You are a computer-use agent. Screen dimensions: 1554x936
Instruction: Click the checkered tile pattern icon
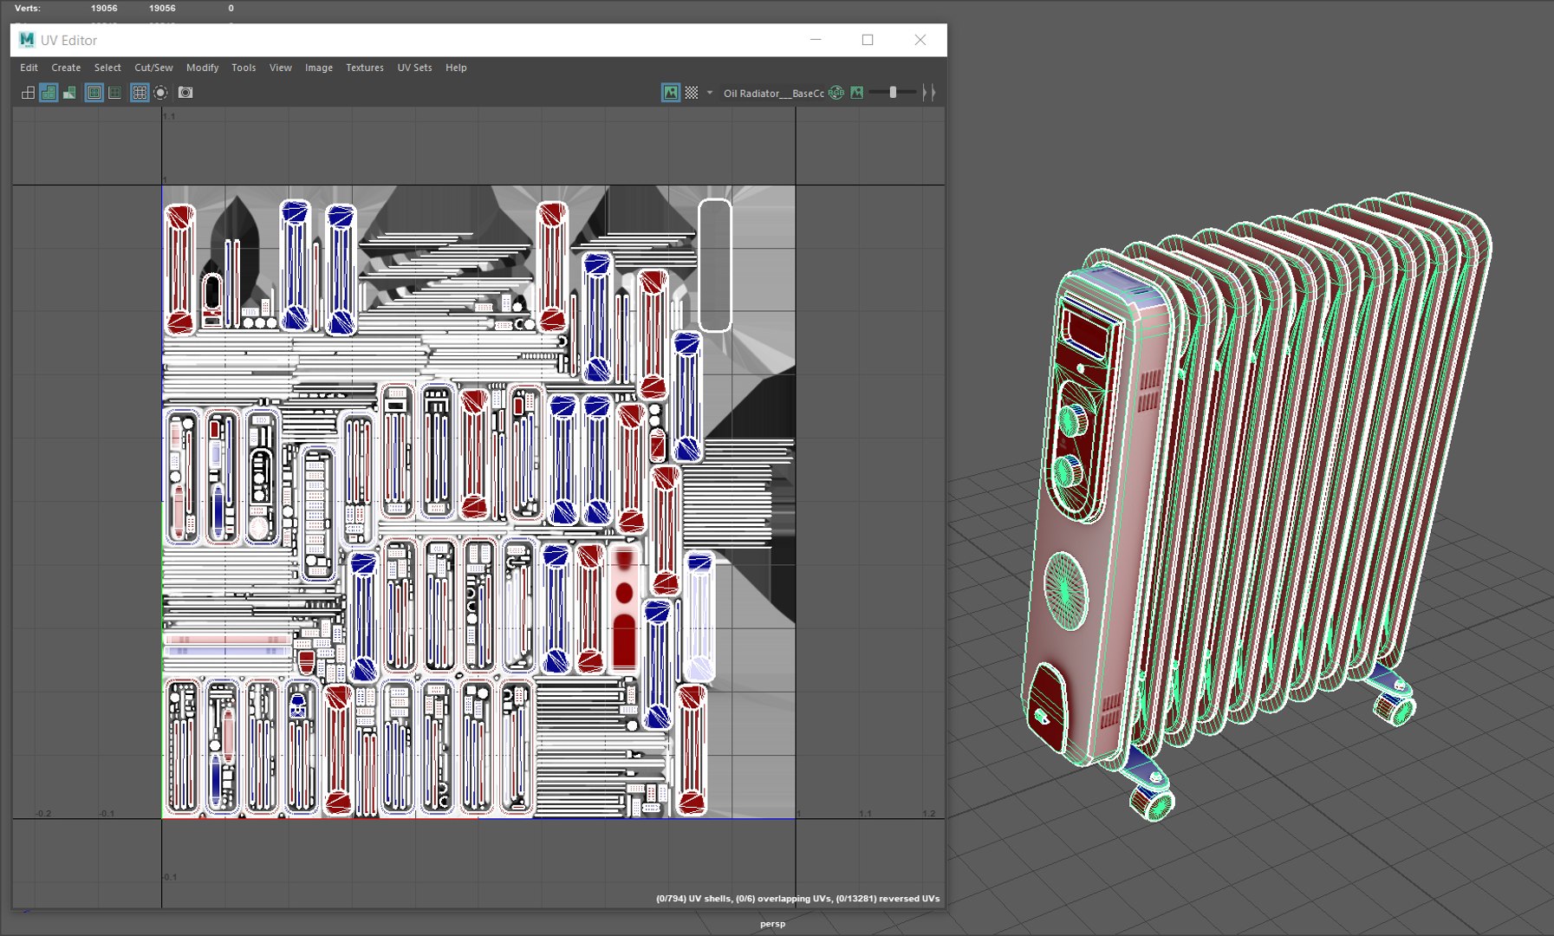[692, 93]
